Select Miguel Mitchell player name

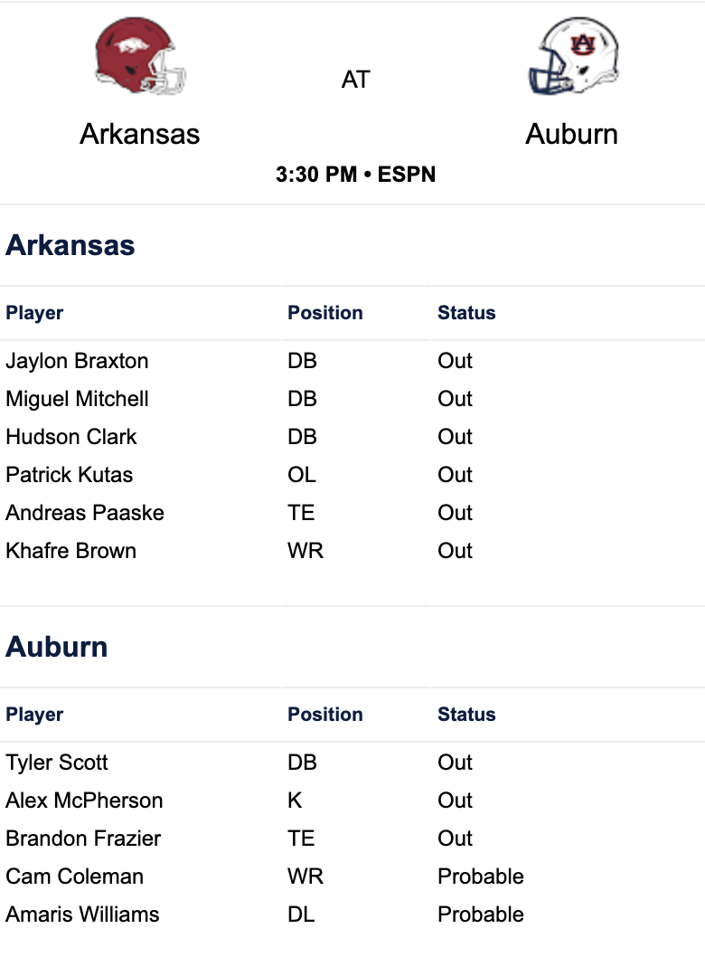78,399
